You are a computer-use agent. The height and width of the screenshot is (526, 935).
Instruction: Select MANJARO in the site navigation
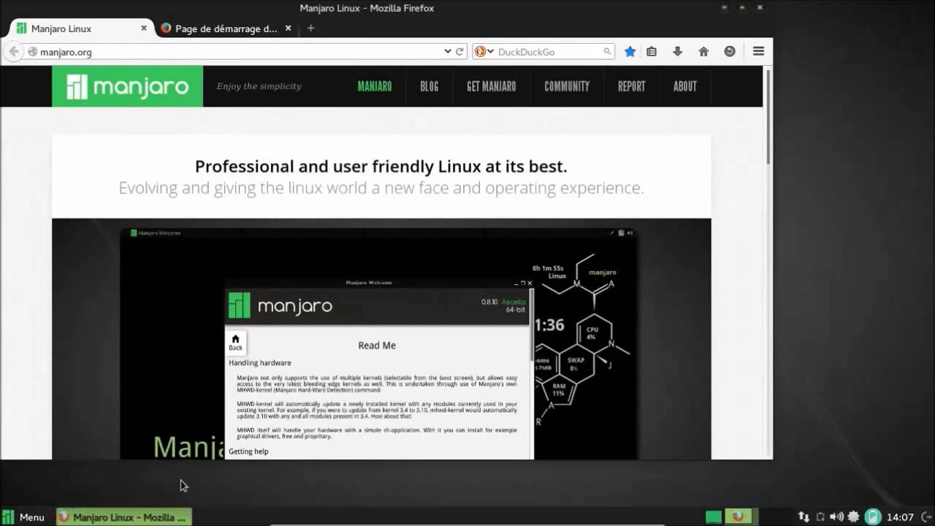[375, 86]
